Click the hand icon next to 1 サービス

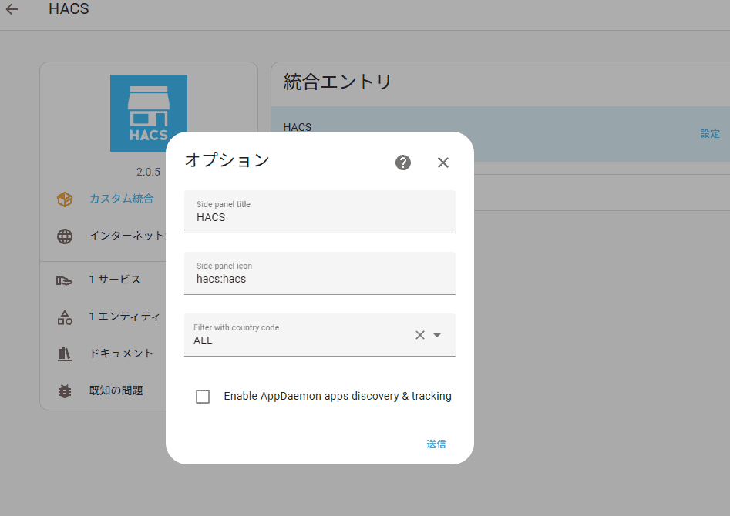(64, 280)
